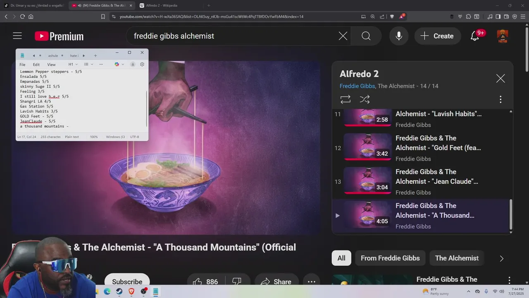Open Notepad View menu

[51, 65]
